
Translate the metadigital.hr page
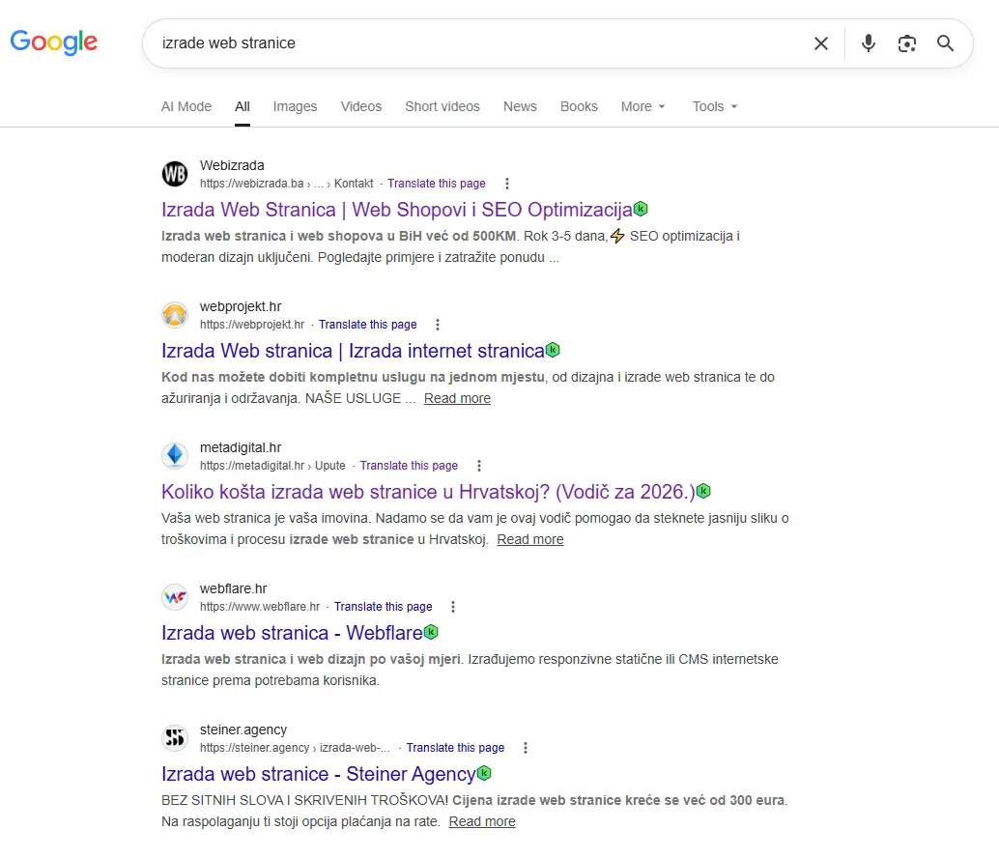409,466
